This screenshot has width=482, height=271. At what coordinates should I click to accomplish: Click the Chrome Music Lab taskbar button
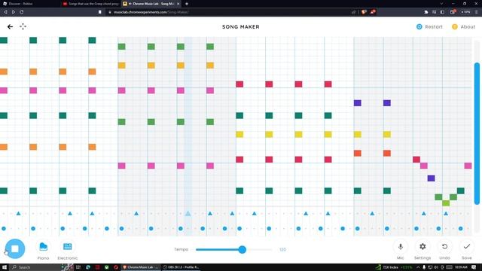pyautogui.click(x=141, y=267)
